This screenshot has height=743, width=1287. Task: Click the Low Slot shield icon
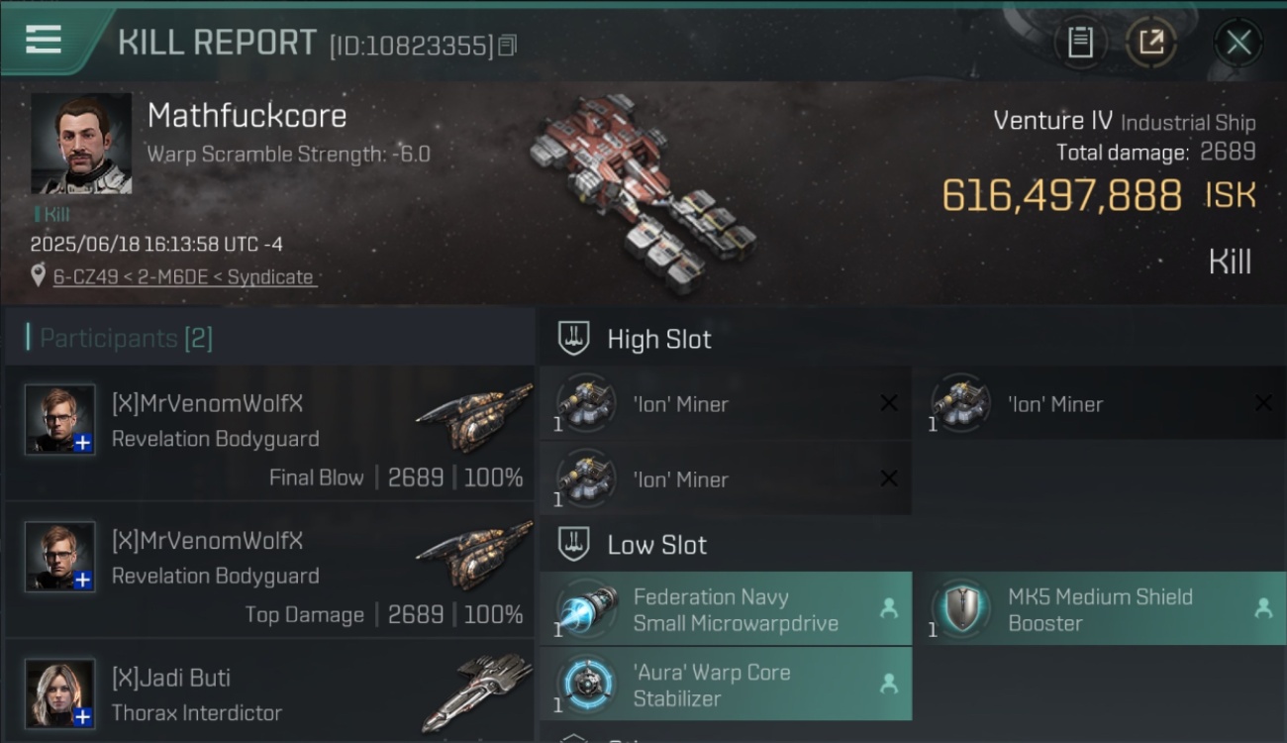tap(574, 545)
